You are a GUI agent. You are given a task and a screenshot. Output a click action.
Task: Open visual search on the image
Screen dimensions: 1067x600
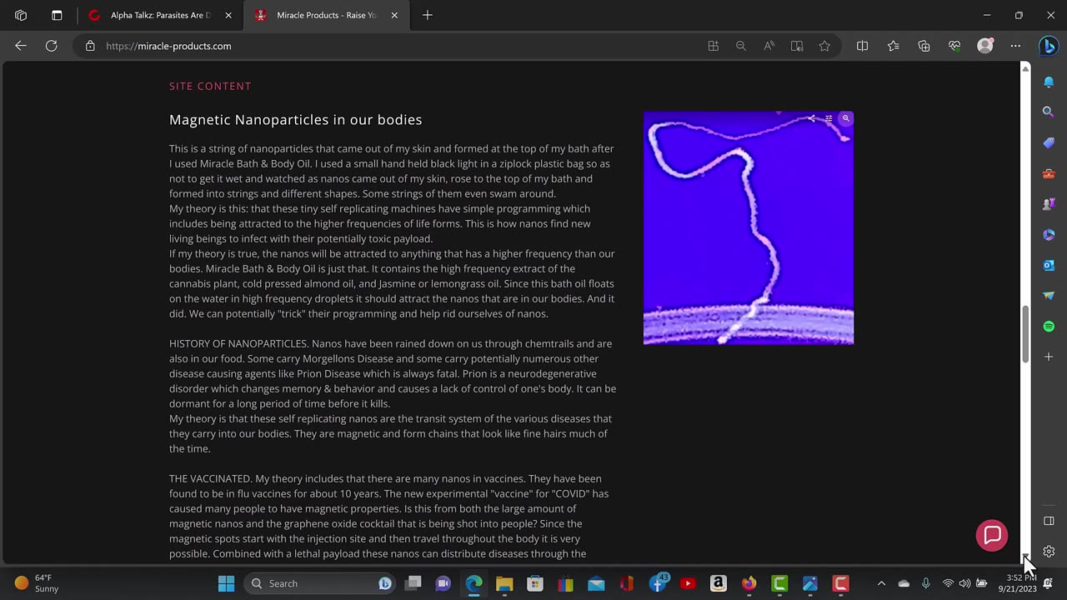click(x=845, y=119)
